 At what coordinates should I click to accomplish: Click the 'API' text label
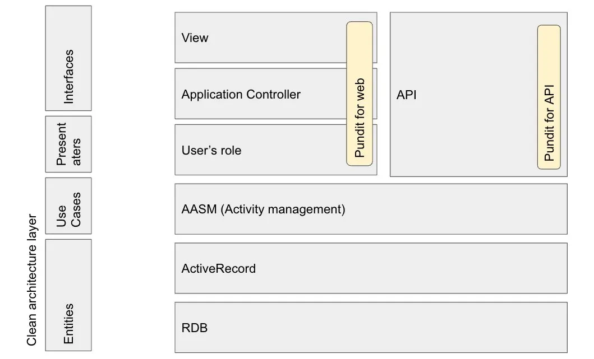click(x=406, y=95)
